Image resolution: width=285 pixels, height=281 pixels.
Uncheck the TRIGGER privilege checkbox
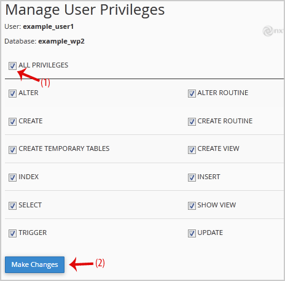[12, 233]
